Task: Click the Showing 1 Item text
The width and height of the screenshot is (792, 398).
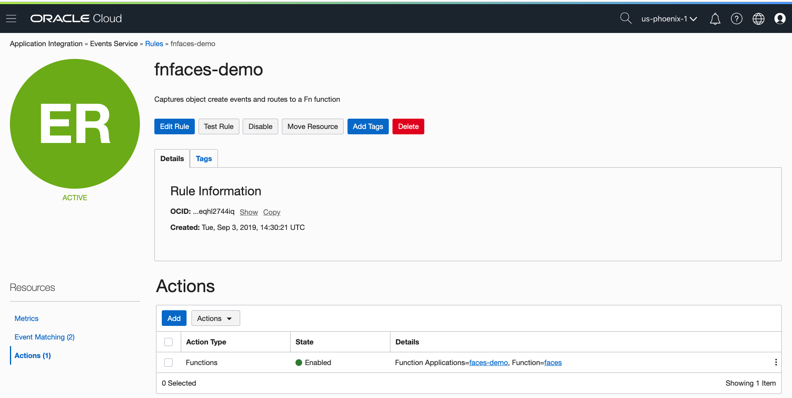Action: pos(751,383)
